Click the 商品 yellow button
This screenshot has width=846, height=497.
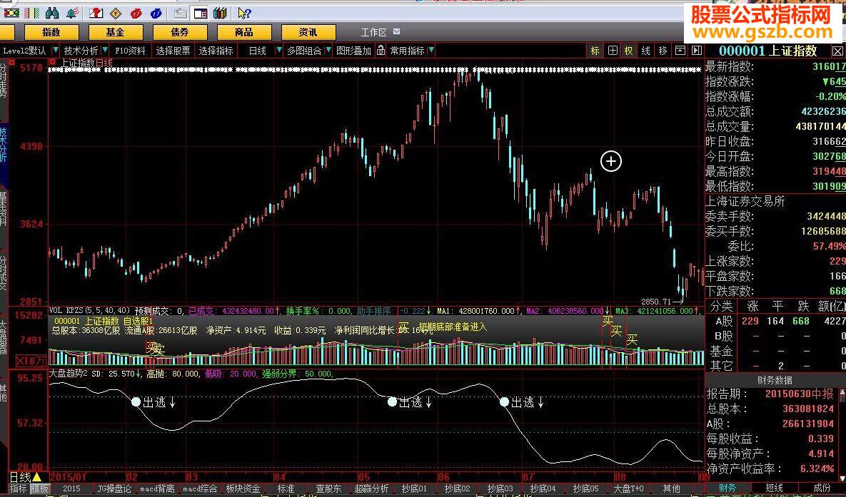[244, 32]
